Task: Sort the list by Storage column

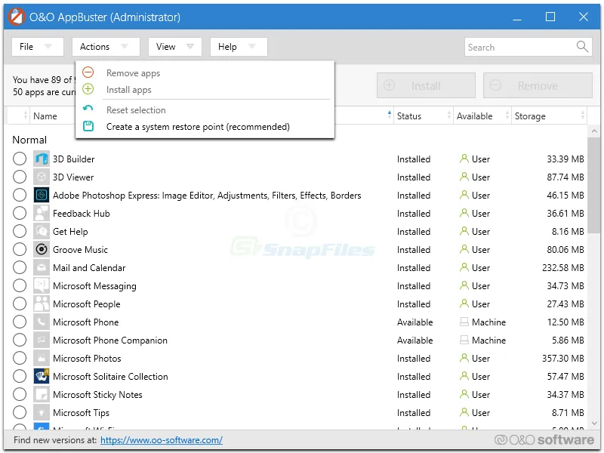Action: tap(549, 116)
